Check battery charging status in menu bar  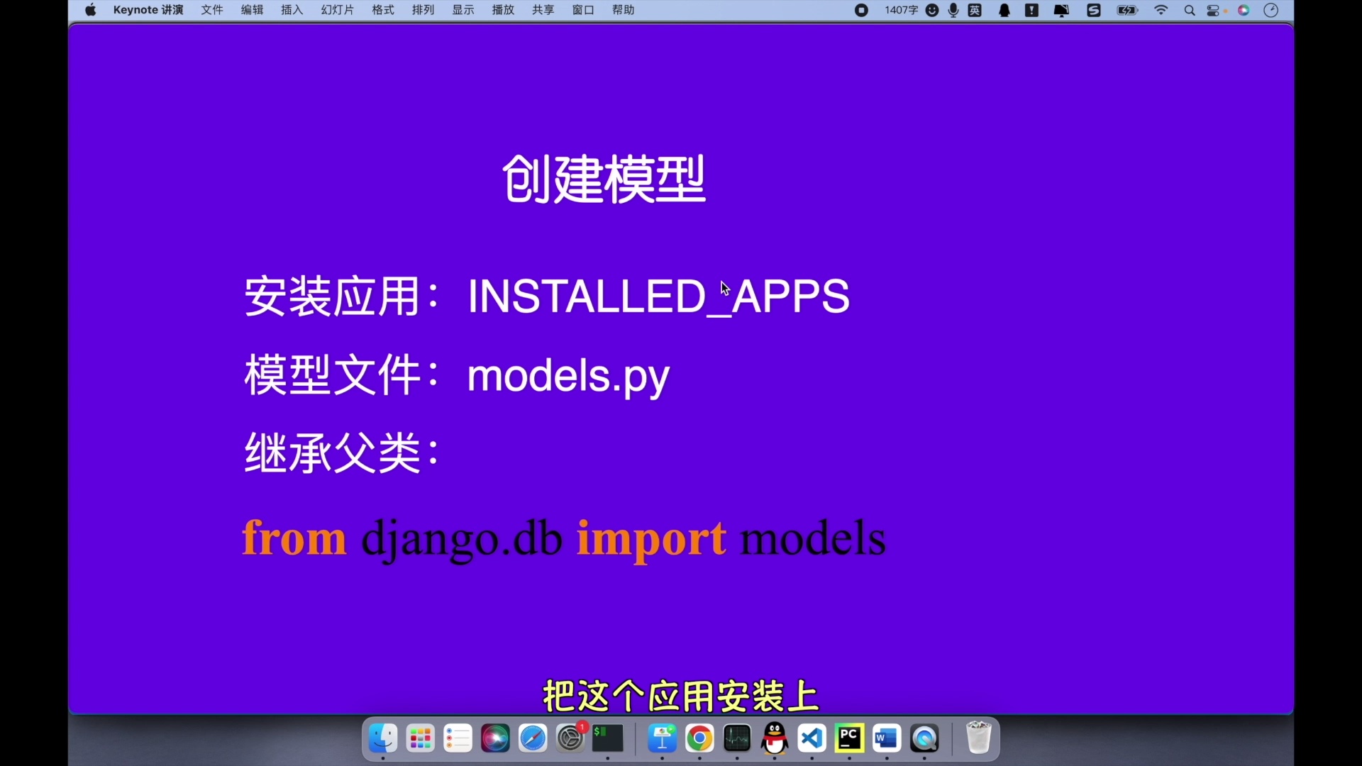(1126, 10)
